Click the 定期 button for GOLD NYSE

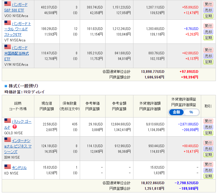pos(208,133)
